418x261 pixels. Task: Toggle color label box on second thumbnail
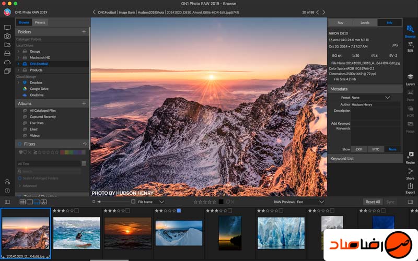[x=76, y=211]
